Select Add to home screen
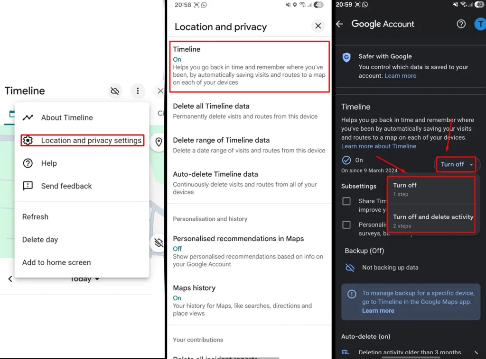The image size is (486, 359). tap(82, 262)
